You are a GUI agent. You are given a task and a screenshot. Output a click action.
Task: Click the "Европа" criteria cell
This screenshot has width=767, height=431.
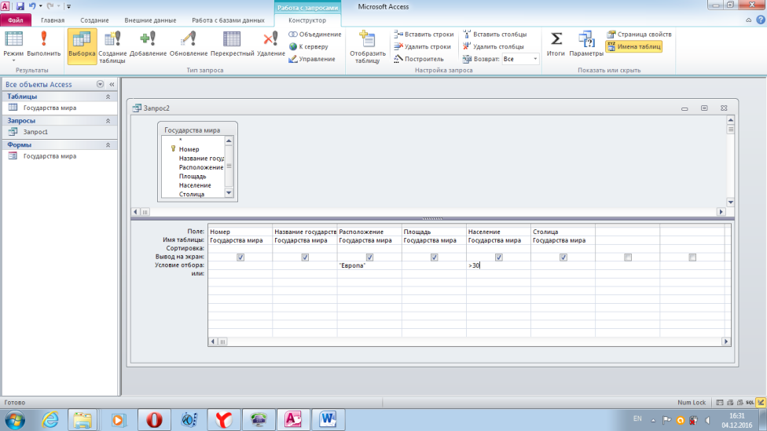click(369, 265)
